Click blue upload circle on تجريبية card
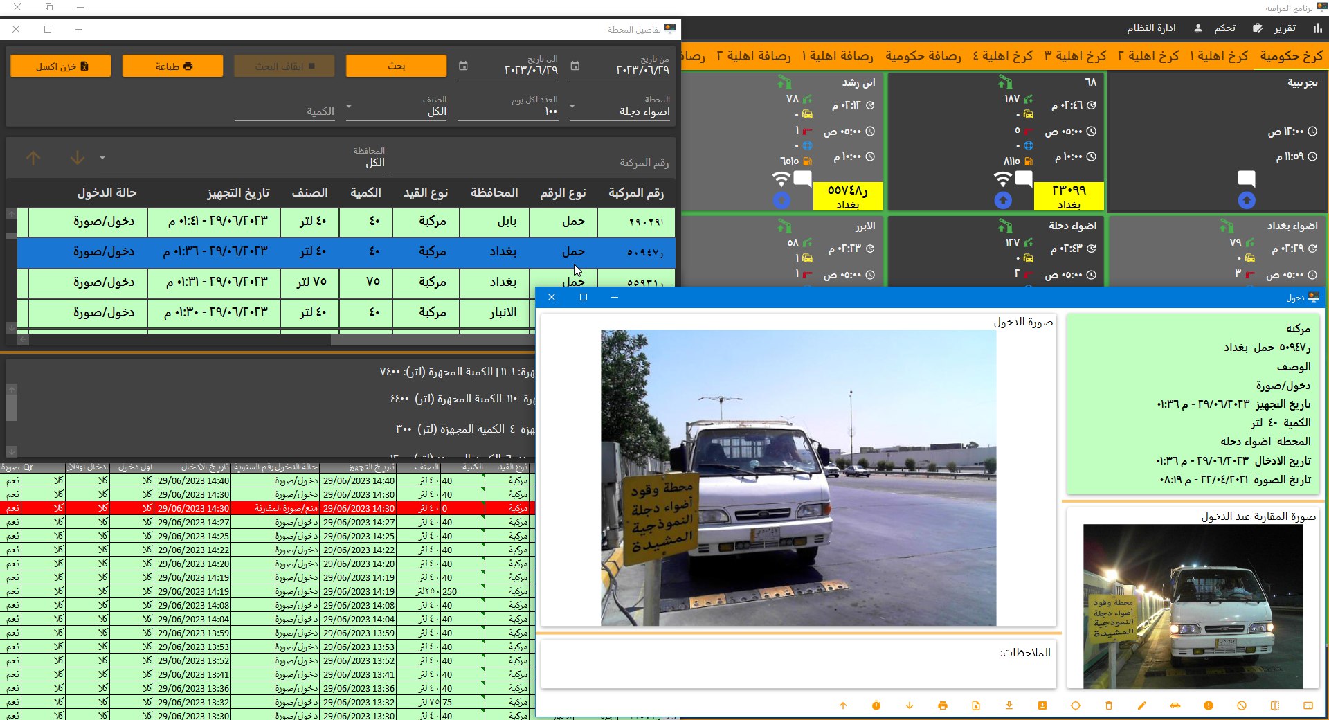1329x720 pixels. tap(1246, 201)
